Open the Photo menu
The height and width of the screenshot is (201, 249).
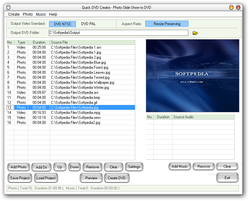[27, 14]
